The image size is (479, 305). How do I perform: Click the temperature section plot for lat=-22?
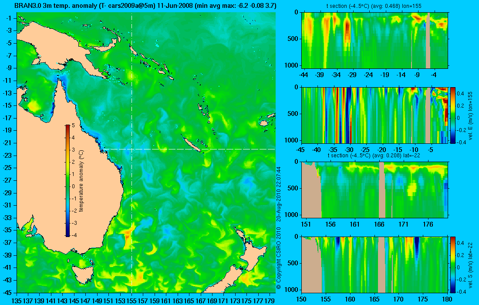click(x=375, y=190)
